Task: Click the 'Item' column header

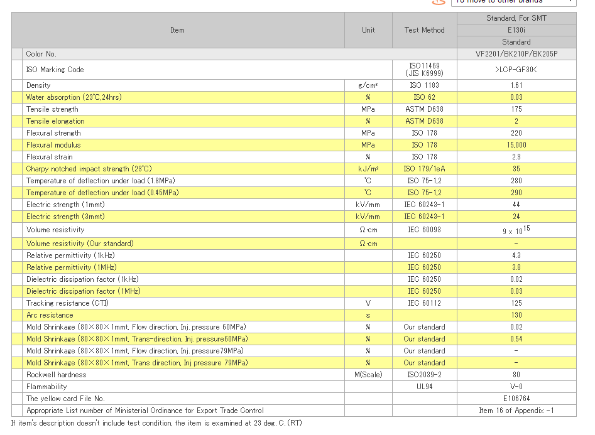Action: tap(178, 30)
